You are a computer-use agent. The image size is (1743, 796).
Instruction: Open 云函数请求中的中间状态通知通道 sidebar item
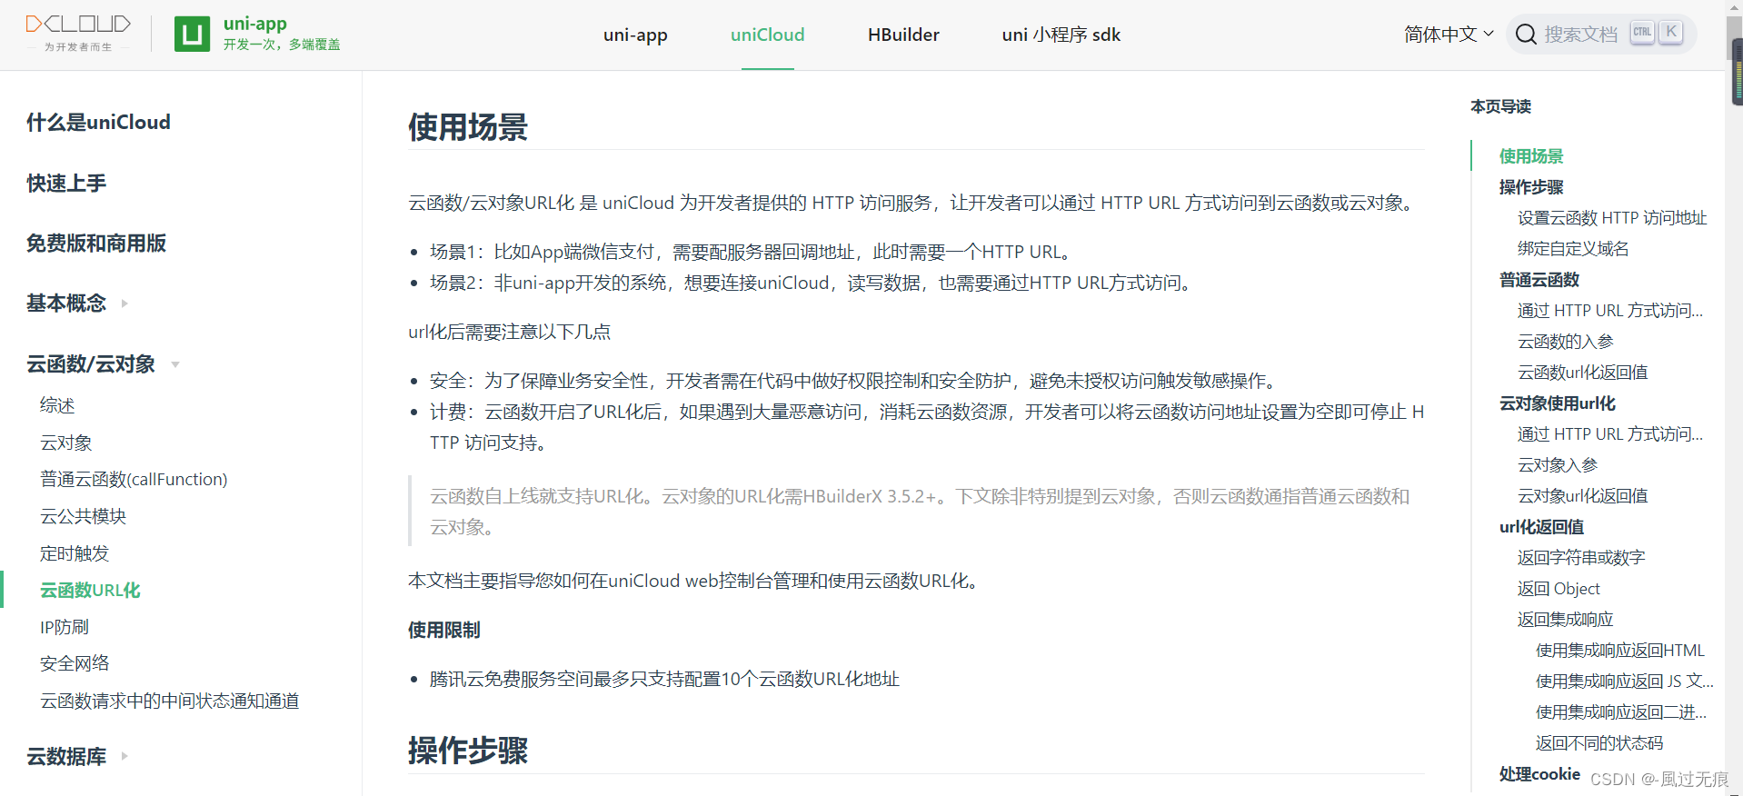tap(169, 701)
